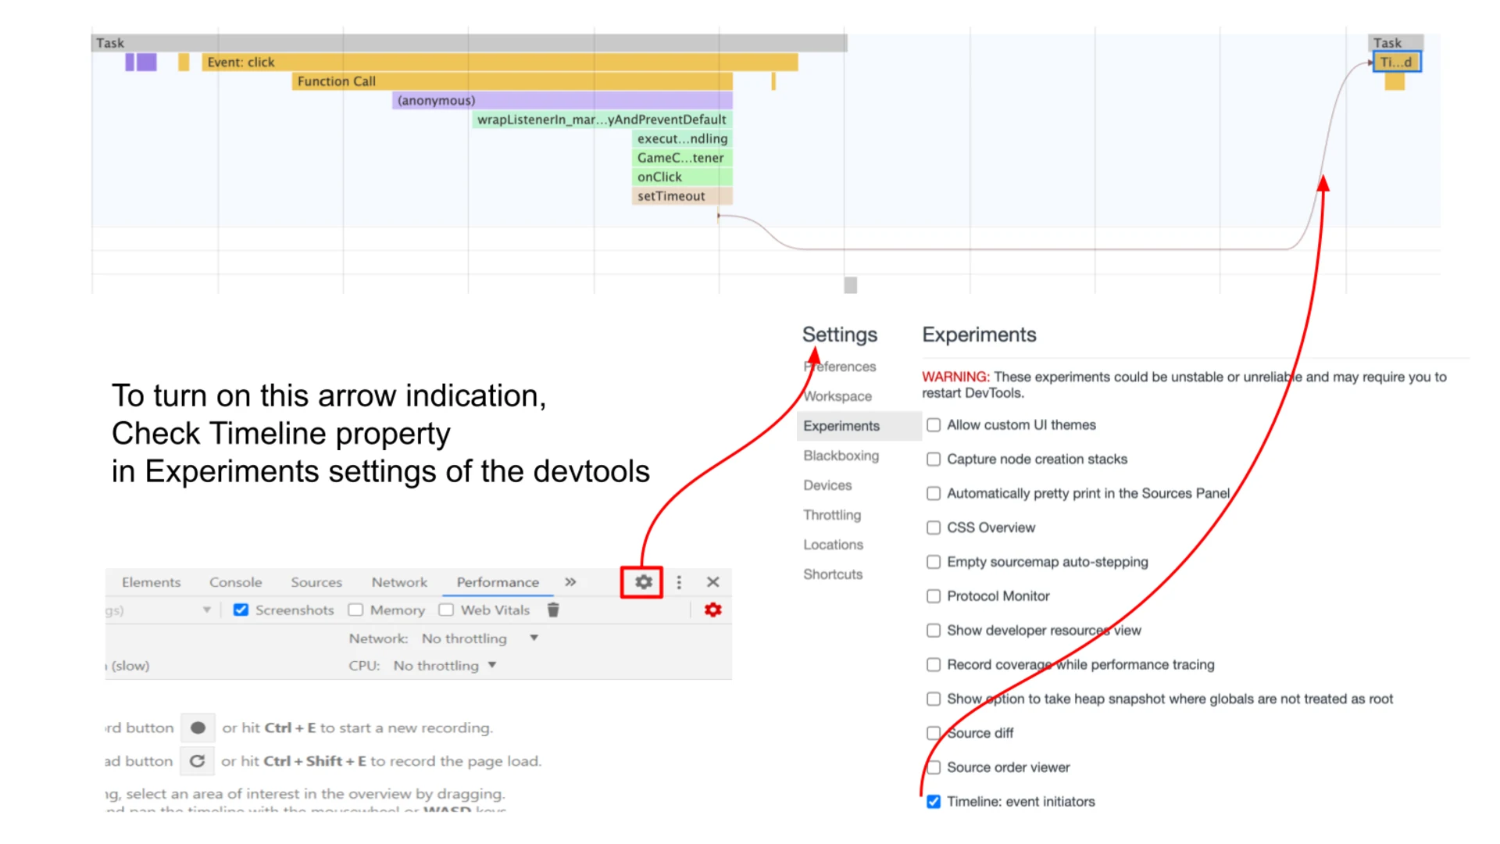Viewport: 1500px width, 844px height.
Task: Clear recordings using the trash icon
Action: tap(553, 610)
